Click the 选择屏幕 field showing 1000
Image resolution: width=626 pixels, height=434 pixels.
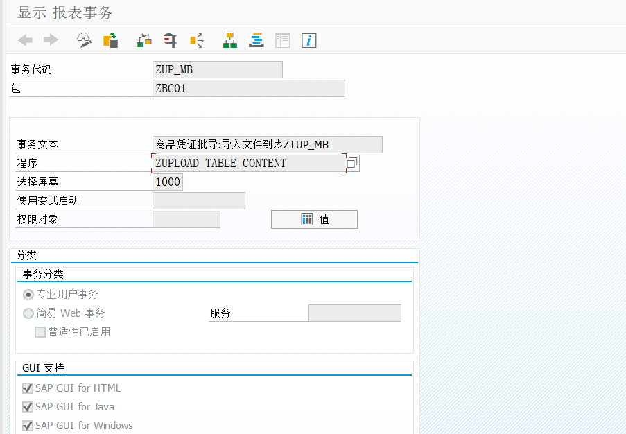pos(168,182)
